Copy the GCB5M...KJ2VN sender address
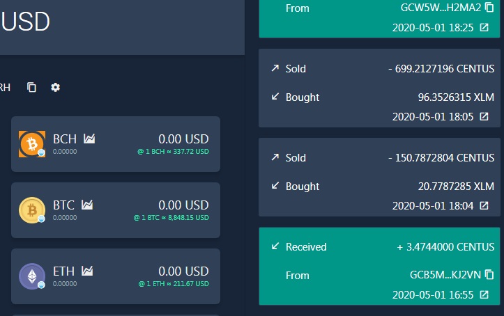 489,275
